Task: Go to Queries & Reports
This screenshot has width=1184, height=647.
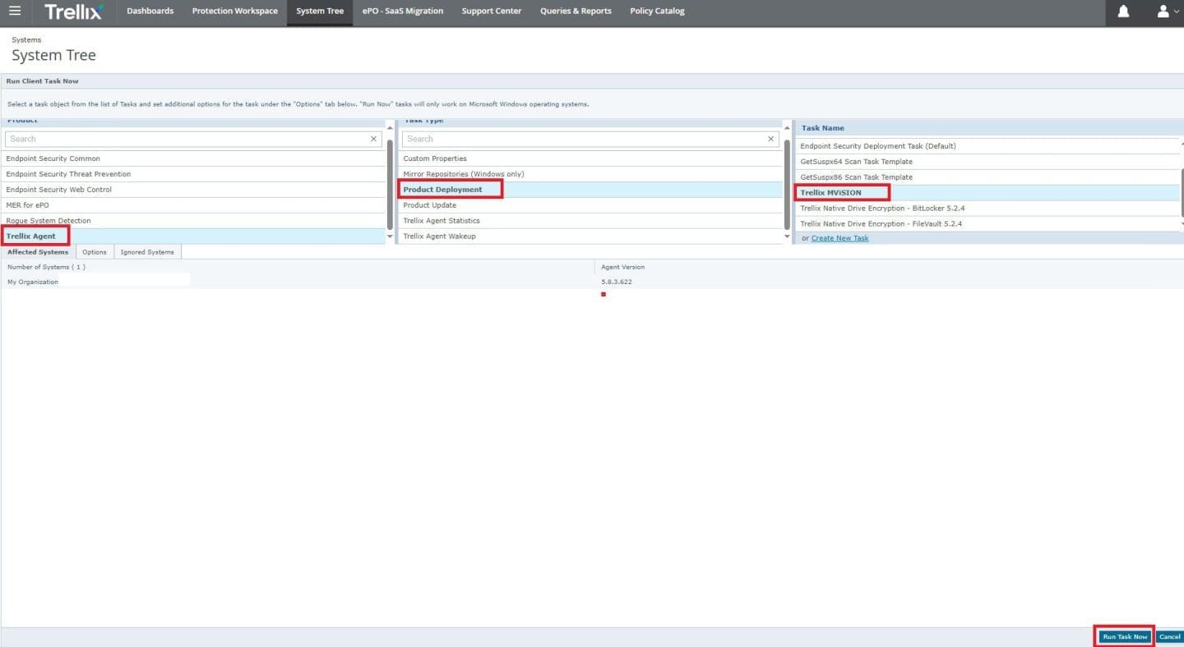Action: tap(576, 11)
